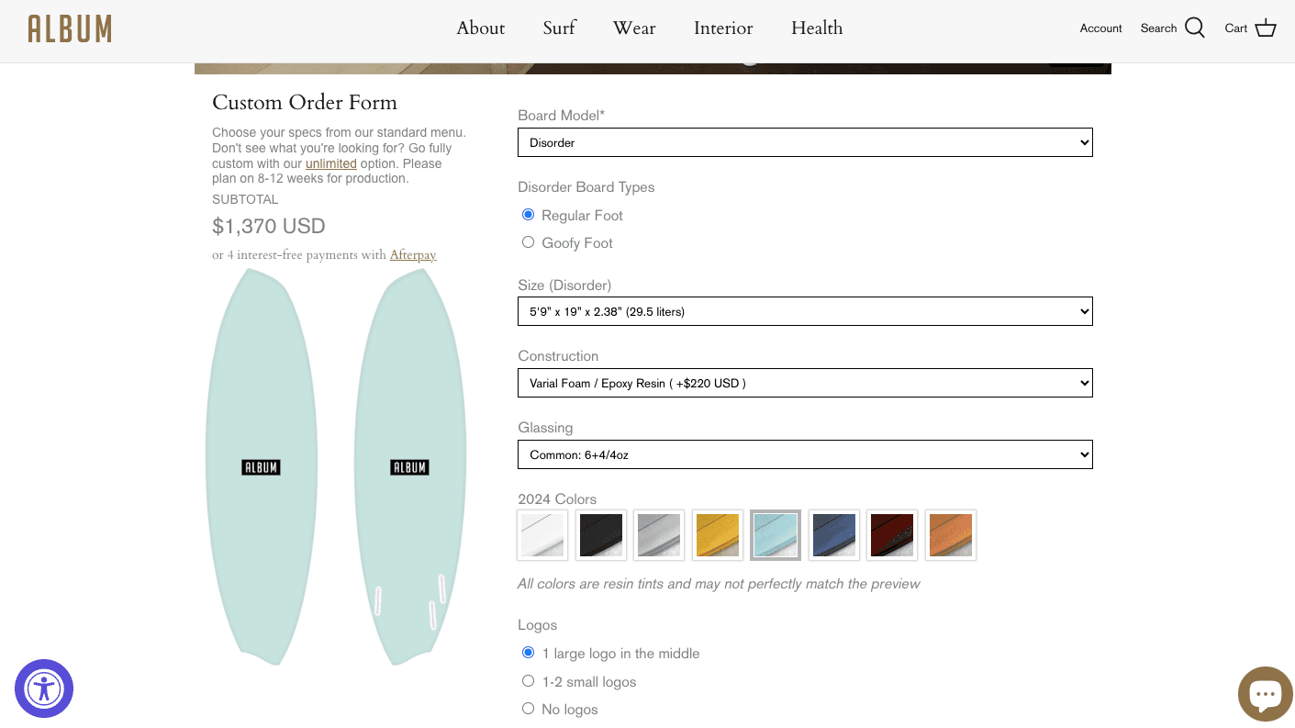The height and width of the screenshot is (728, 1295).
Task: Click the ALBUM logo in header
Action: [70, 28]
